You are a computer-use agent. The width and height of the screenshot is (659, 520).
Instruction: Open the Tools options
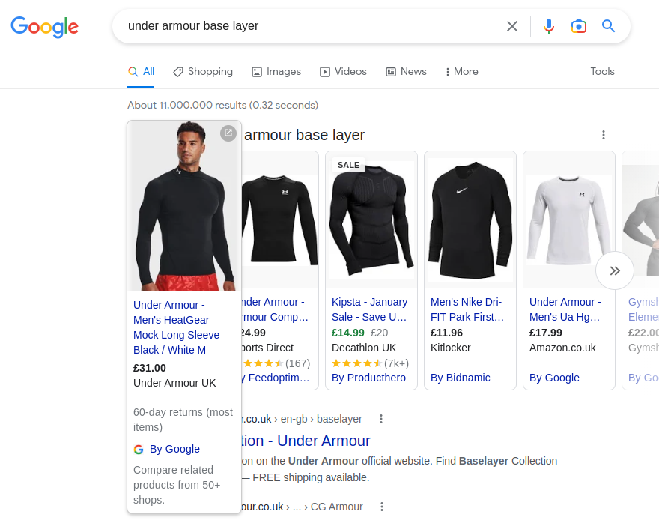(x=602, y=71)
